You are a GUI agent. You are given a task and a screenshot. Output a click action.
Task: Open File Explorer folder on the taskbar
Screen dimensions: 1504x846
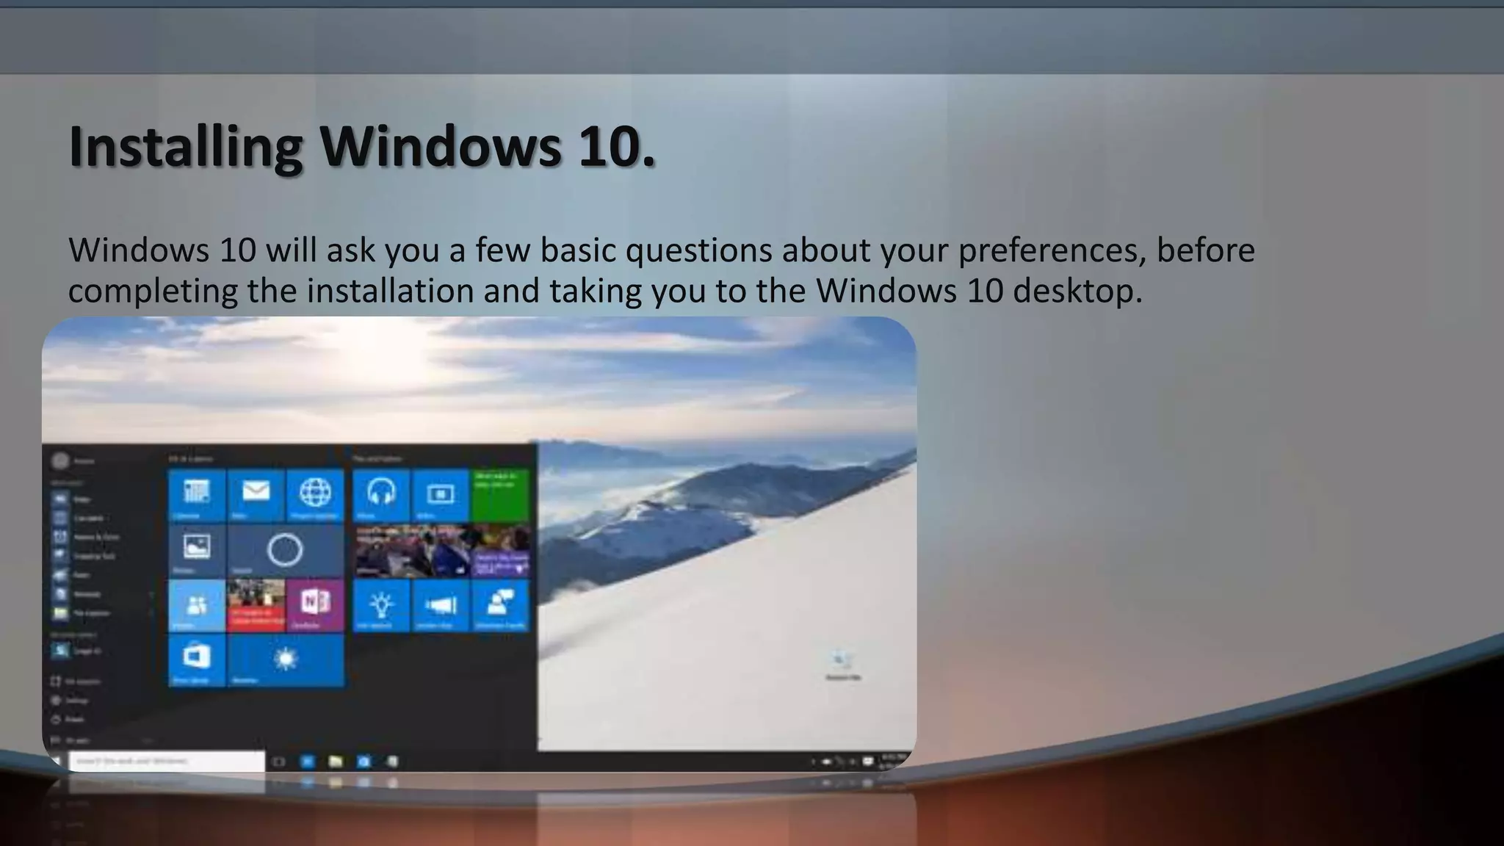click(x=336, y=762)
